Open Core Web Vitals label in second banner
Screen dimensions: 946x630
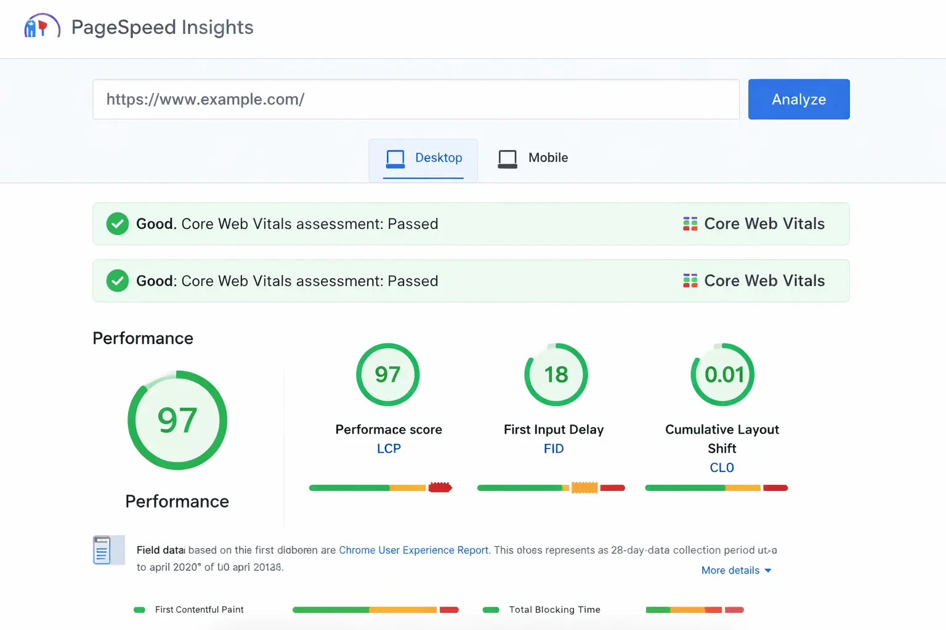point(764,281)
